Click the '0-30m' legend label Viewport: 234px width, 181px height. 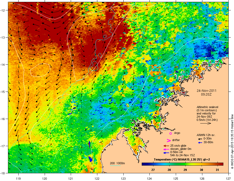click(x=207, y=139)
